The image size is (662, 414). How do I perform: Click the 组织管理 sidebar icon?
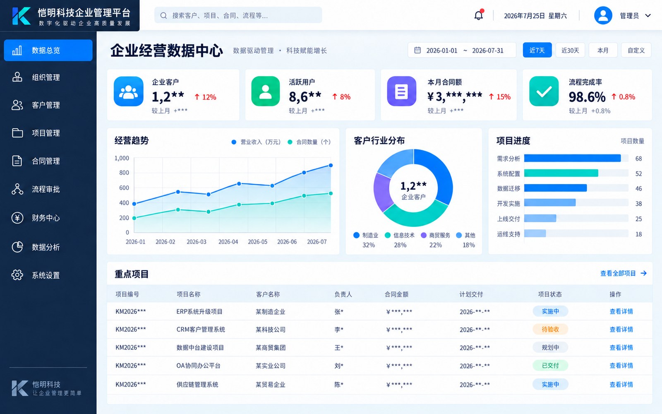pos(17,77)
